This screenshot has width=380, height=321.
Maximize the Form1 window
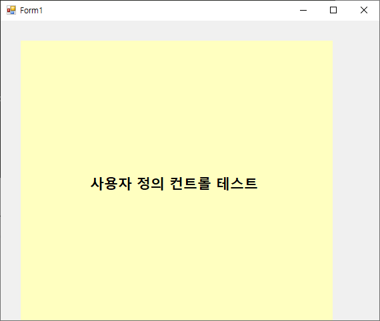pyautogui.click(x=333, y=10)
